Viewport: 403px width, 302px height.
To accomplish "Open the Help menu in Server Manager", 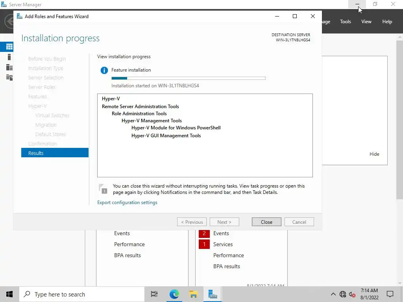I will [x=387, y=22].
